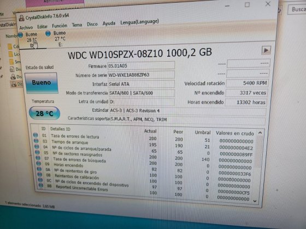Click the Nombre column header in Explorer
The width and height of the screenshot is (306, 229).
point(11,36)
